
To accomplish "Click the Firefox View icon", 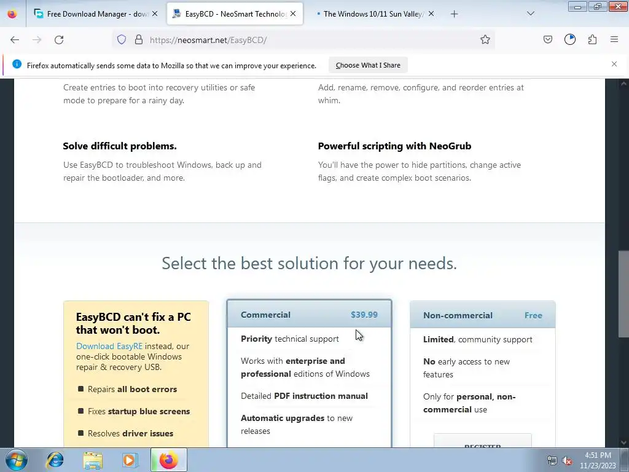I will [12, 14].
